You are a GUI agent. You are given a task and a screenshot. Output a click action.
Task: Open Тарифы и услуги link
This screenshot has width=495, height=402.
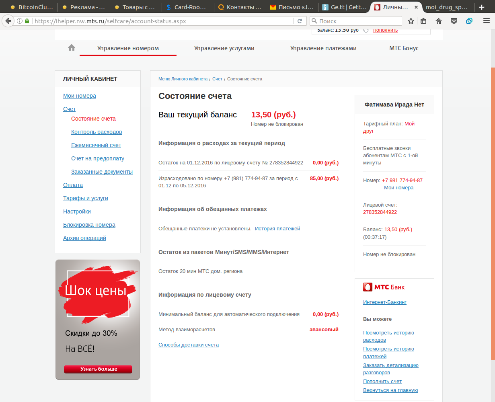click(86, 198)
